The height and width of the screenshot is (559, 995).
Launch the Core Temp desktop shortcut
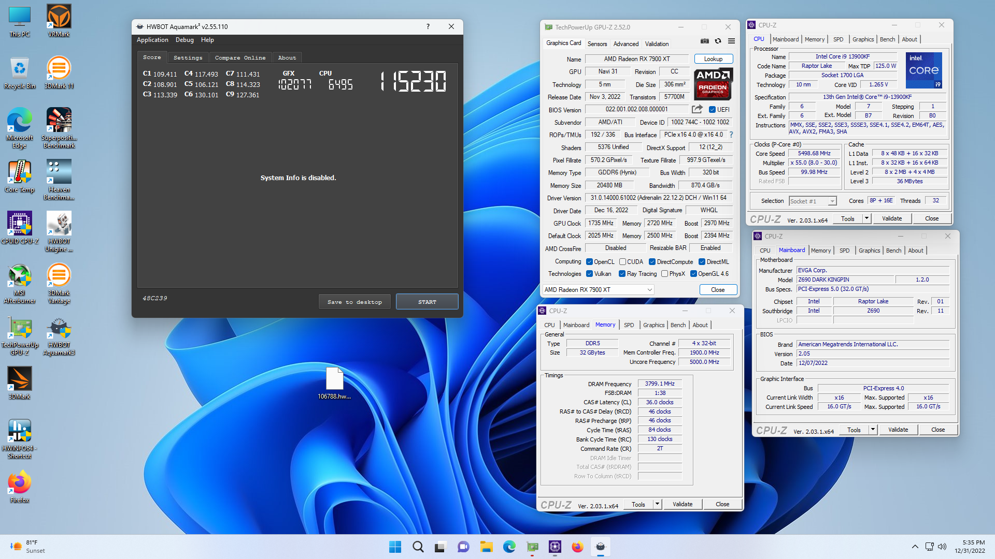[x=19, y=176]
